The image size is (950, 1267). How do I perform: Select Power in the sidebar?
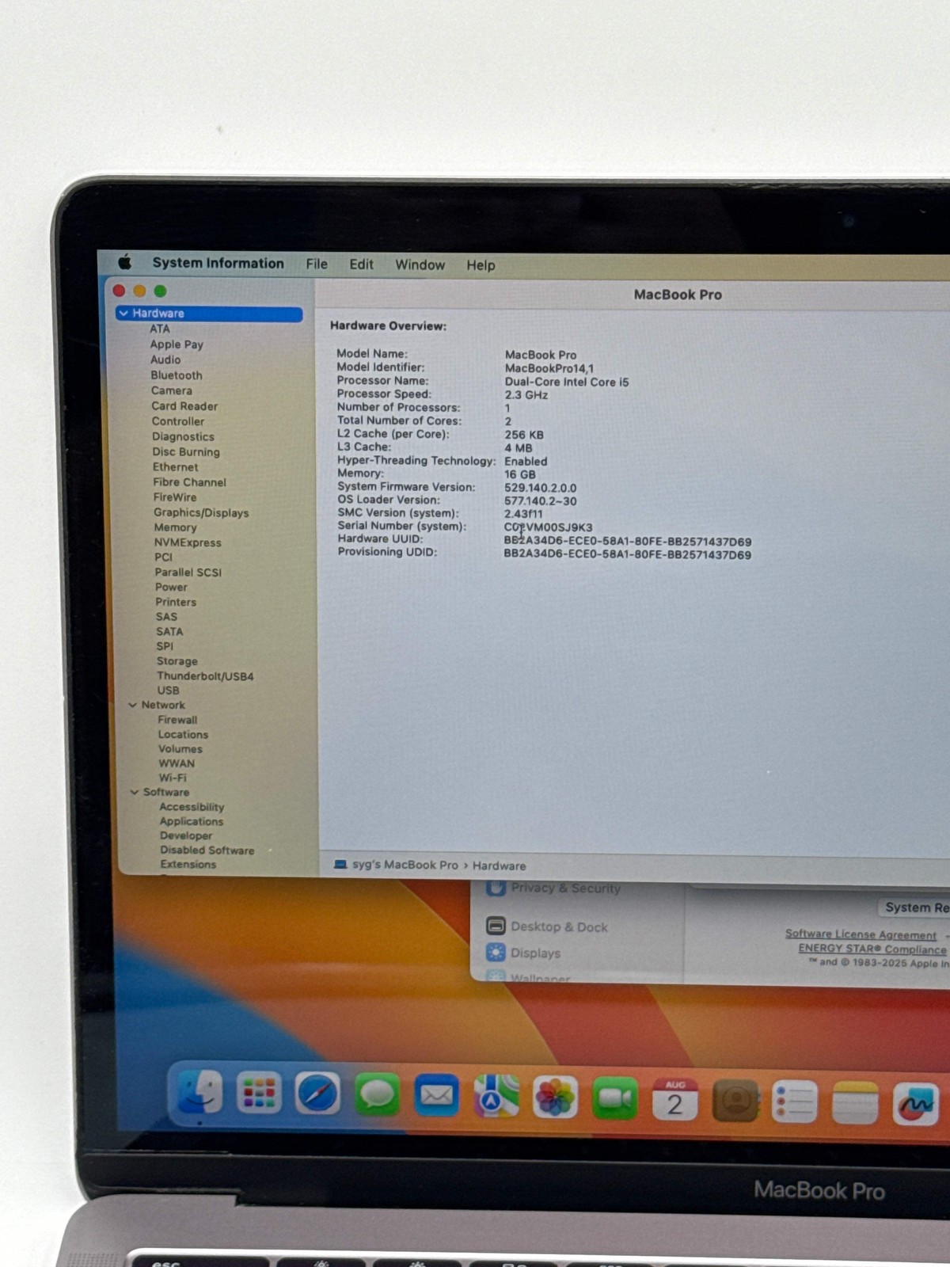coord(172,587)
